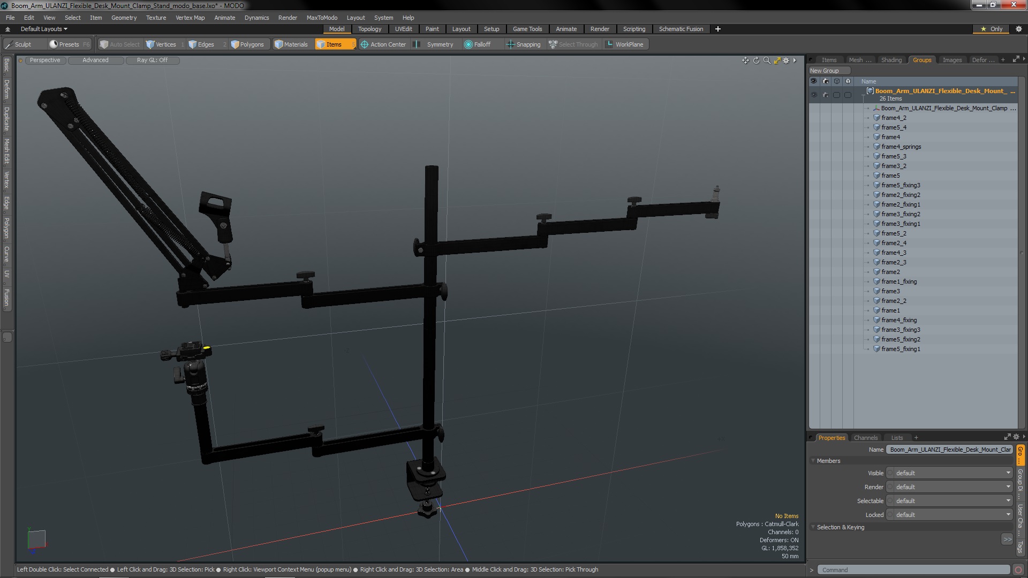Click the Properties panel settings gear
This screenshot has height=578, width=1028.
pyautogui.click(x=1016, y=437)
